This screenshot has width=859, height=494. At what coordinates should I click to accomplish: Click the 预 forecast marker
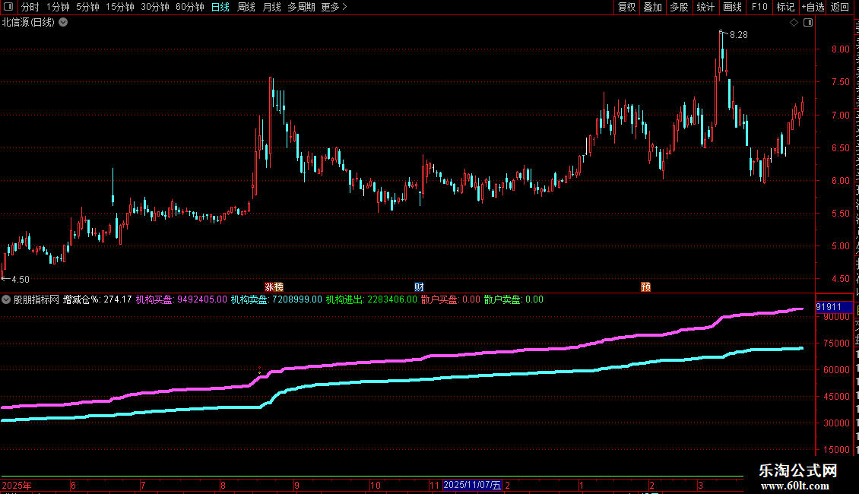[x=646, y=287]
